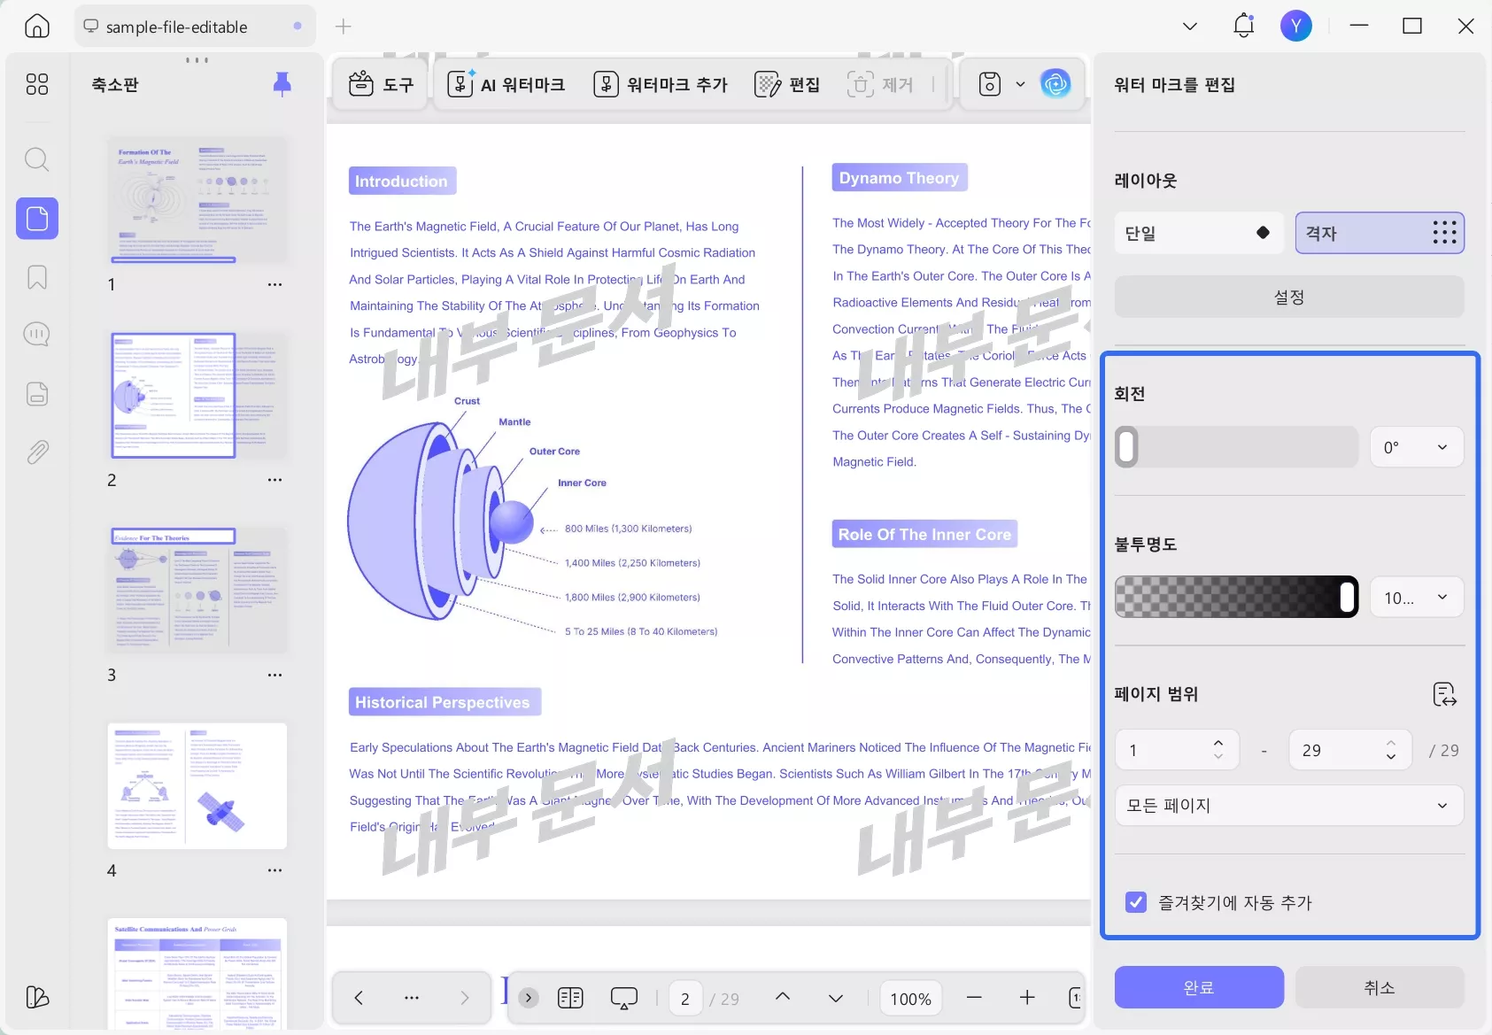This screenshot has height=1035, width=1492.
Task: Expand the rotation angle dropdown
Action: [1416, 447]
